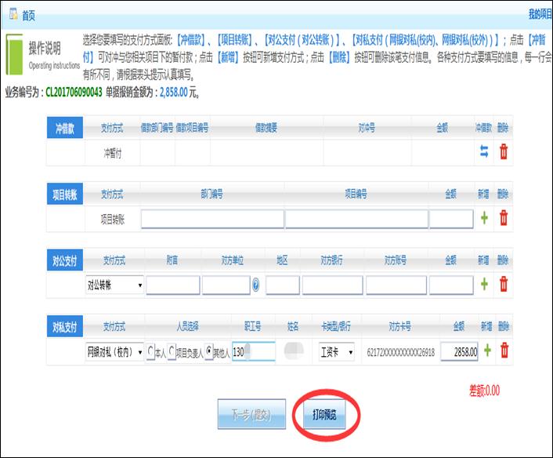Delete the 冲暂付 row with trash icon
The image size is (553, 458).
click(x=504, y=151)
